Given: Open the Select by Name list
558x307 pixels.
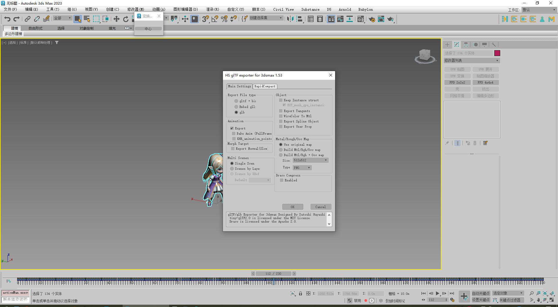Looking at the screenshot, I should pos(87,19).
